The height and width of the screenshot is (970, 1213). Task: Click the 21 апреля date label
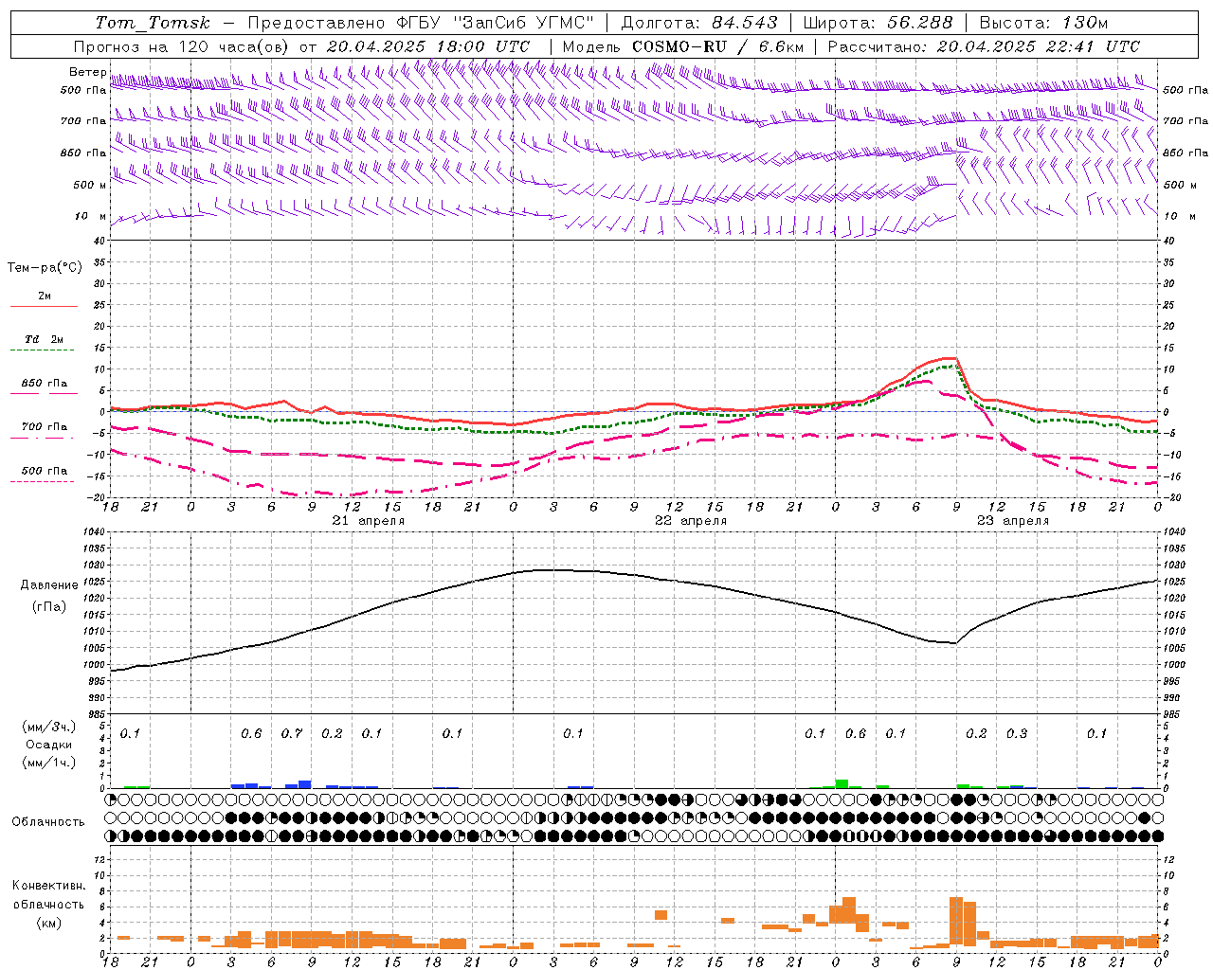(368, 521)
